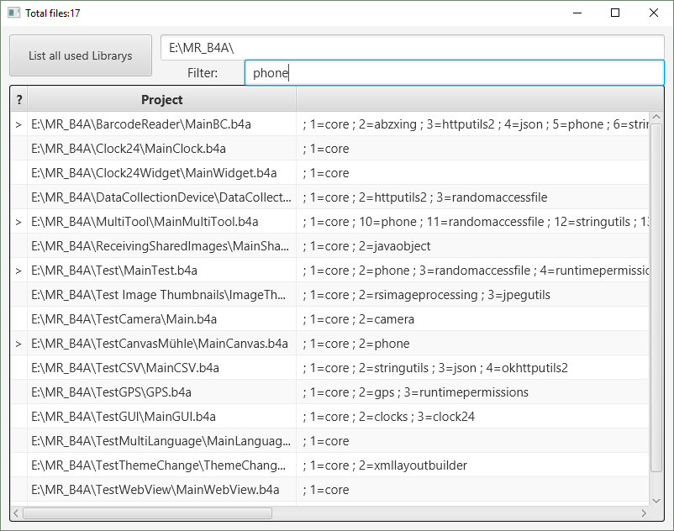674x531 pixels.
Task: Click the > marker beside BarcodeReader row
Action: tap(18, 124)
